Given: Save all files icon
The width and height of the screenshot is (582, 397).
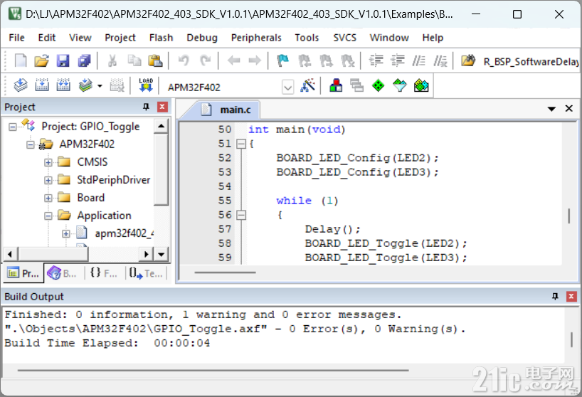Looking at the screenshot, I should (84, 60).
